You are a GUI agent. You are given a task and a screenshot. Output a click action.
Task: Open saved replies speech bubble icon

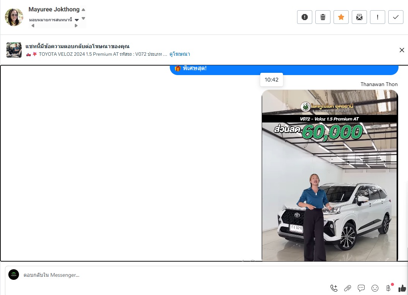pyautogui.click(x=361, y=288)
